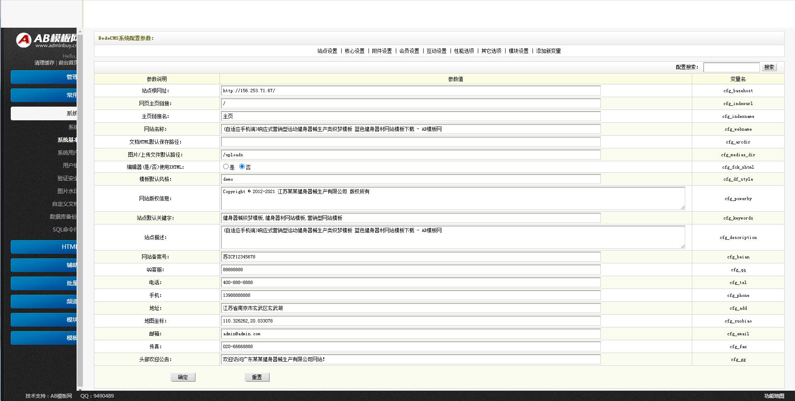Expand the HTML sidebar section
The width and height of the screenshot is (795, 401).
[x=44, y=247]
